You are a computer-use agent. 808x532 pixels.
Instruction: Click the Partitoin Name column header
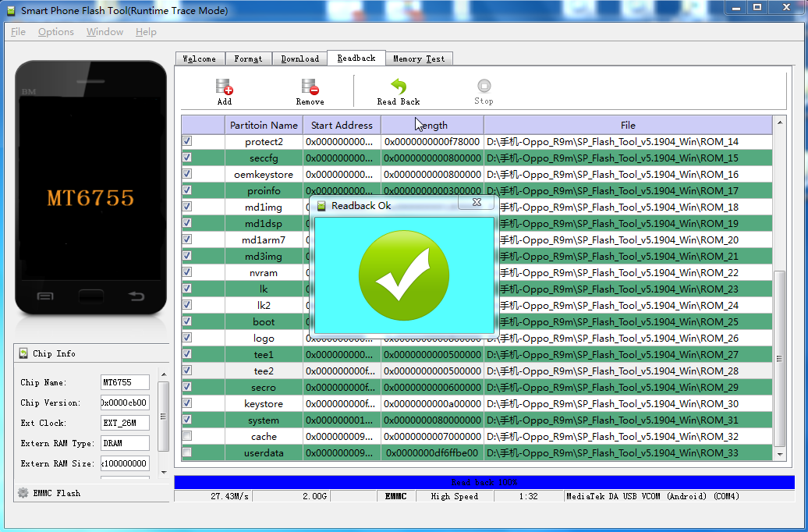click(264, 126)
